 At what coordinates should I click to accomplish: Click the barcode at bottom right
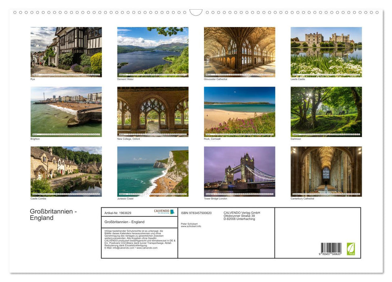tap(331, 249)
